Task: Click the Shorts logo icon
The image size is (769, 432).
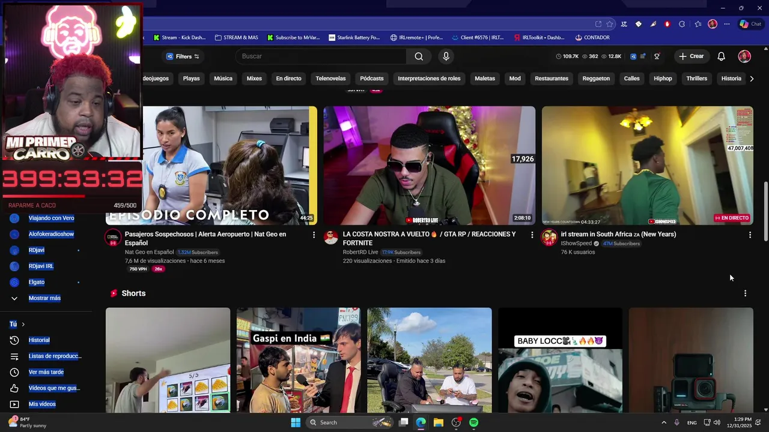Action: point(113,293)
